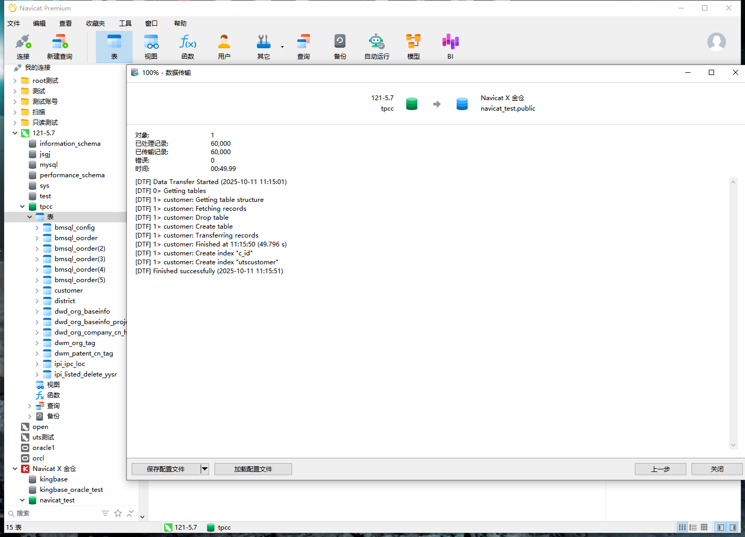Click the transfer log vertical scrollbar
This screenshot has width=745, height=537.
[733, 313]
